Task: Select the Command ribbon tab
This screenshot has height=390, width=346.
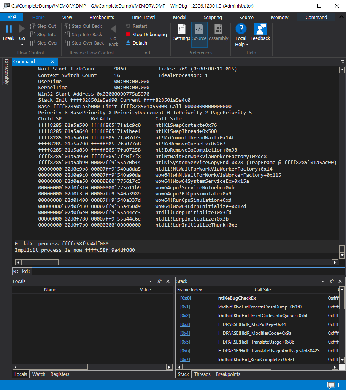Action: tap(316, 18)
